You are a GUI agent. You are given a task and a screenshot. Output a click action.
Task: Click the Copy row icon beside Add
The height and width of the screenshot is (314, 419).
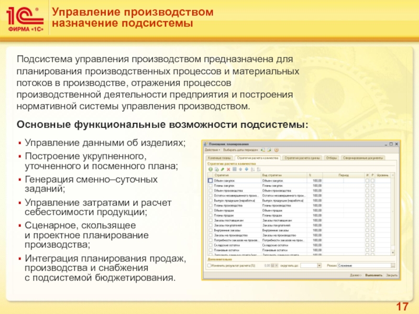tap(216, 170)
